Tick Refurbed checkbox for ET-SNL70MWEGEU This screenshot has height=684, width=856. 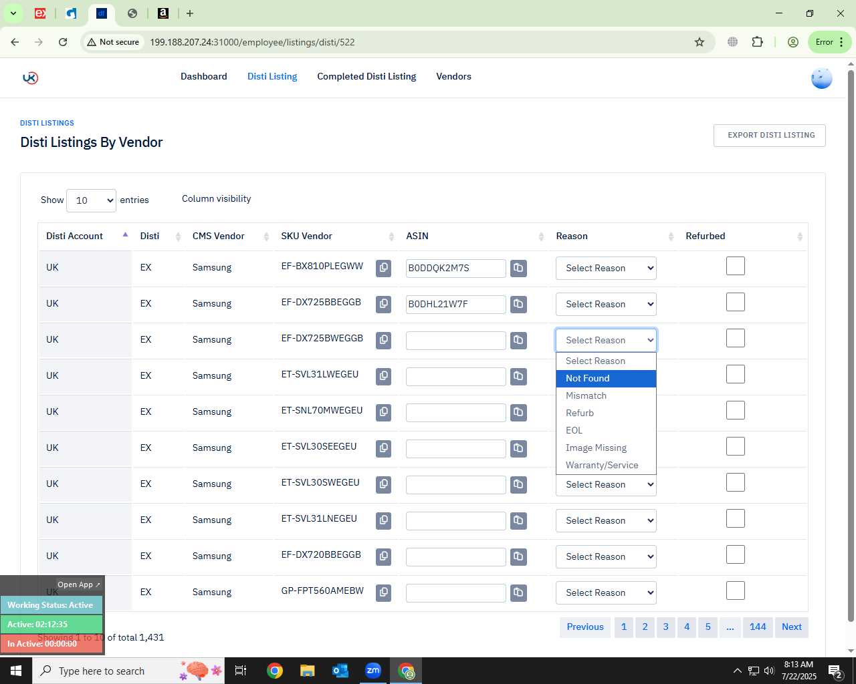(x=736, y=410)
